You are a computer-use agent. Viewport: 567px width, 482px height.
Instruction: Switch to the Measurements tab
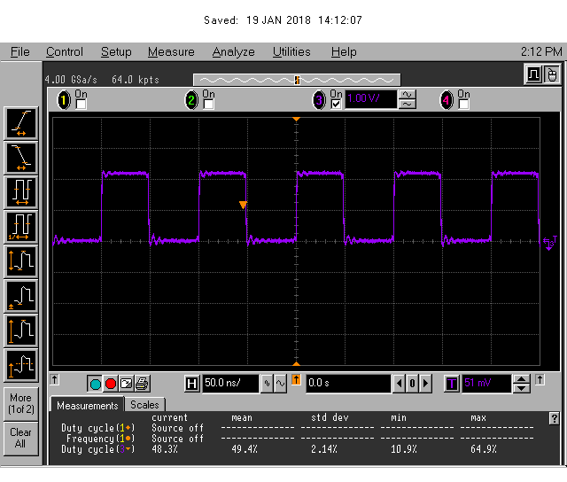87,405
